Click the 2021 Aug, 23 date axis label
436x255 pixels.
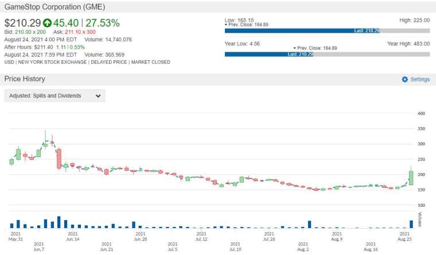point(404,237)
